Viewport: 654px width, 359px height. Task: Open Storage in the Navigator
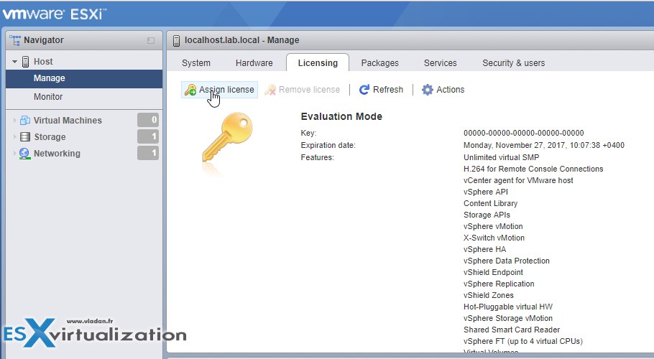click(x=50, y=137)
